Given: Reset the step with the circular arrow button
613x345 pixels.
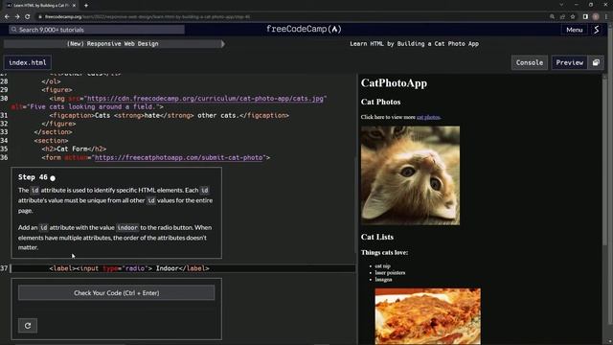Looking at the screenshot, I should coord(28,326).
